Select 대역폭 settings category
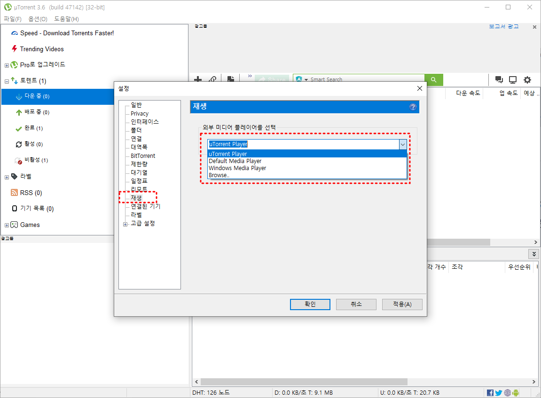The image size is (541, 398). tap(139, 147)
